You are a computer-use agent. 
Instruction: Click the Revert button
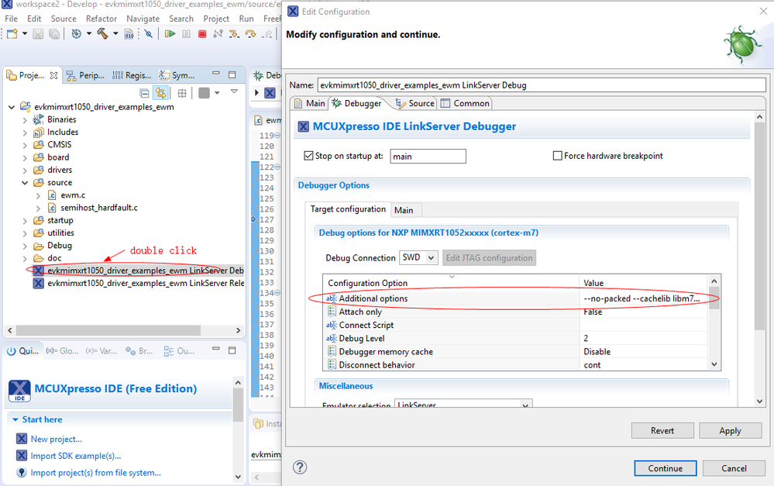tap(662, 431)
